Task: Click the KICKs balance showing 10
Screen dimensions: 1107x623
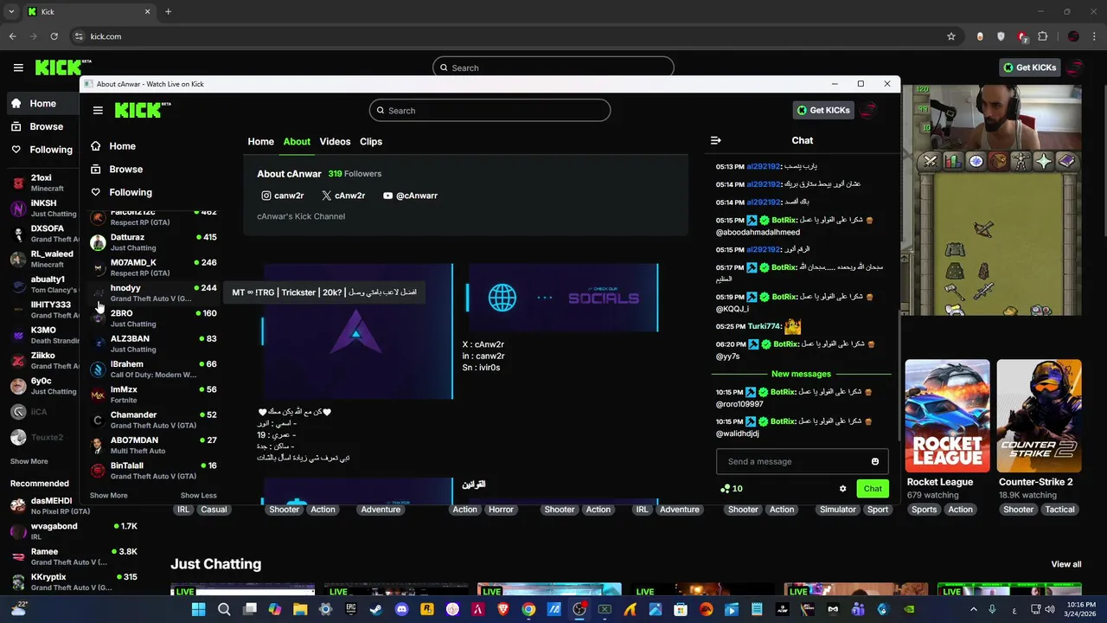Action: (x=731, y=489)
